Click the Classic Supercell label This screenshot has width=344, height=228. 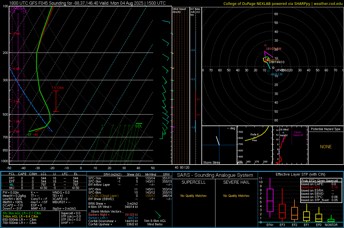coord(298,134)
